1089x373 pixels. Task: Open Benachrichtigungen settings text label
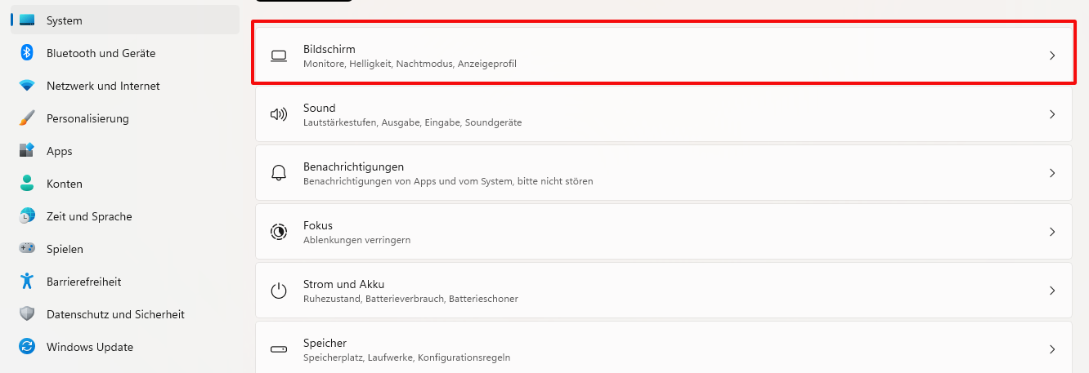(353, 167)
